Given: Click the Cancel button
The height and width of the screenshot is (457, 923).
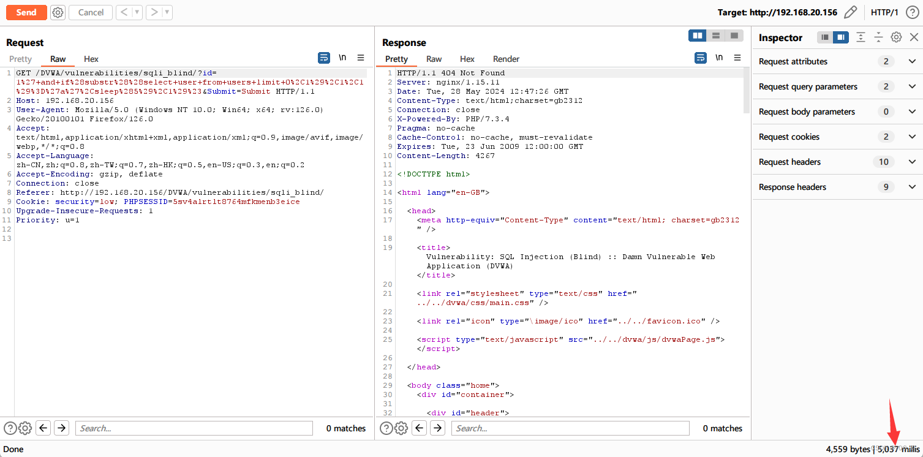Looking at the screenshot, I should pos(91,12).
